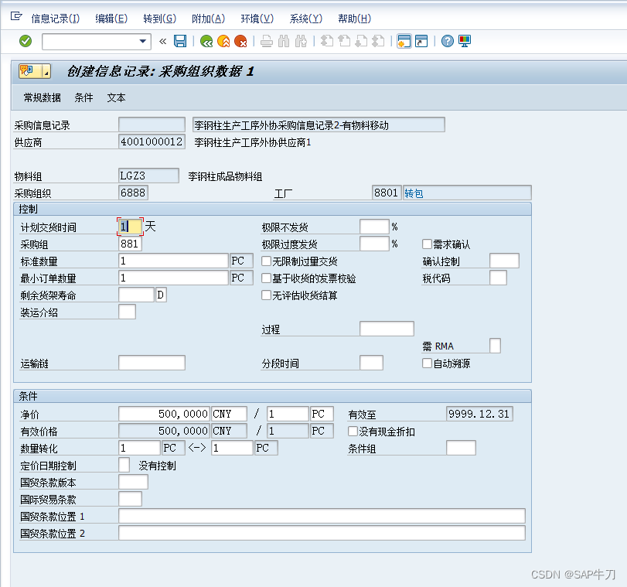Viewport: 627px width, 587px height.
Task: Click the 过程 input field
Action: [387, 329]
